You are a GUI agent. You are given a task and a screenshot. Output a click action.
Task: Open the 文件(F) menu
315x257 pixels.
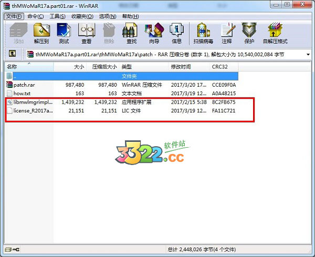click(14, 16)
